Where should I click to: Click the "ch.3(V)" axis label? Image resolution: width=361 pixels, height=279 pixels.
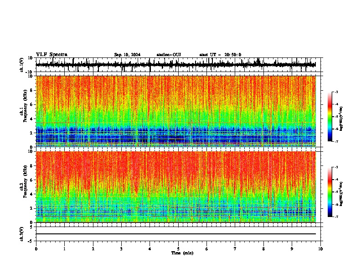pyautogui.click(x=22, y=234)
